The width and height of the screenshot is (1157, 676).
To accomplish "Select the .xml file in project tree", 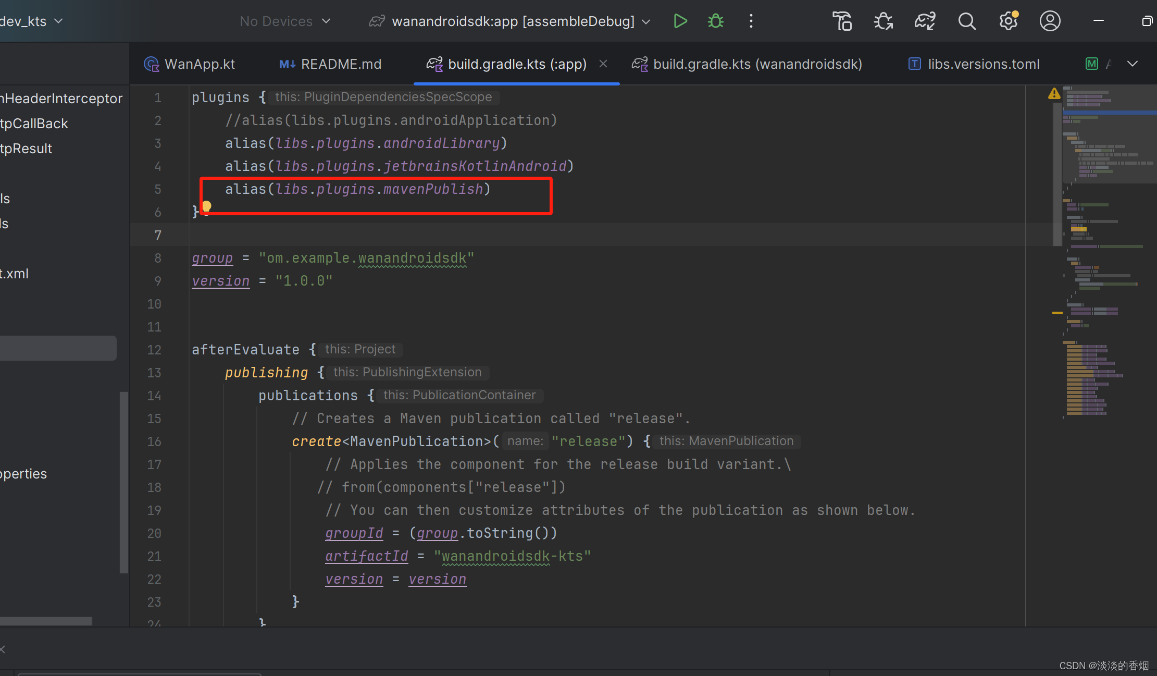I will coord(14,274).
